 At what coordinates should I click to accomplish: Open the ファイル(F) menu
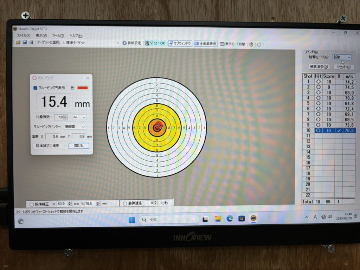23,36
